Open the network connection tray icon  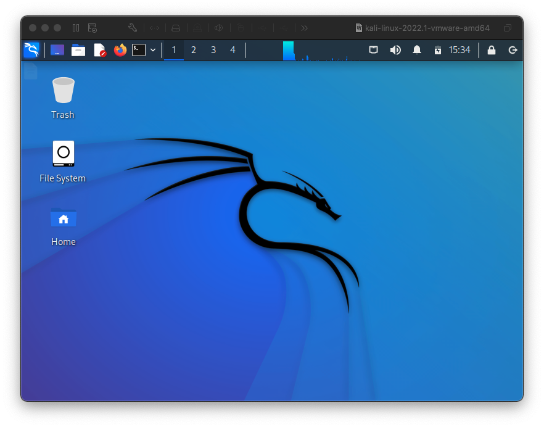tap(373, 50)
